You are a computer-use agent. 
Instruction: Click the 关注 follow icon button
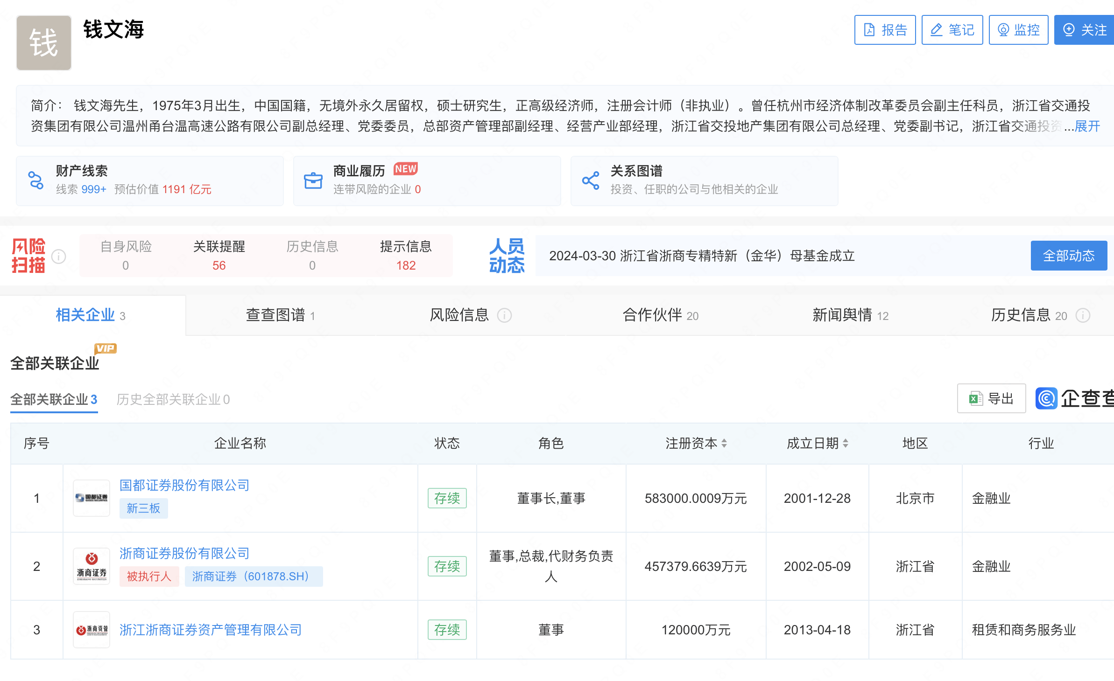point(1070,30)
